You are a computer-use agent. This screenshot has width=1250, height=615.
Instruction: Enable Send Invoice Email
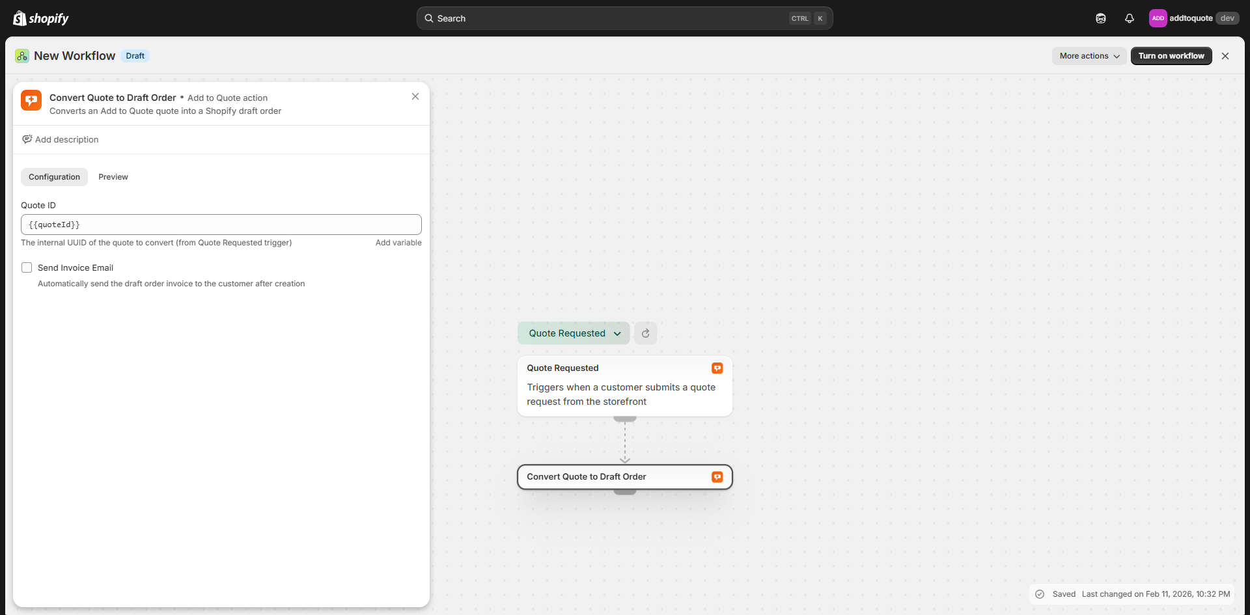27,267
